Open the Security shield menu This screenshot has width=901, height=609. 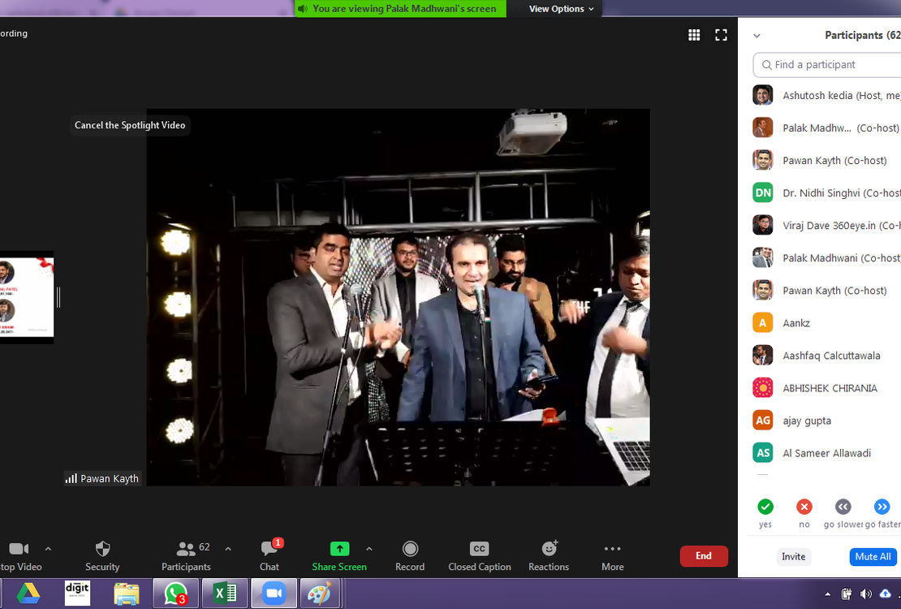(102, 555)
